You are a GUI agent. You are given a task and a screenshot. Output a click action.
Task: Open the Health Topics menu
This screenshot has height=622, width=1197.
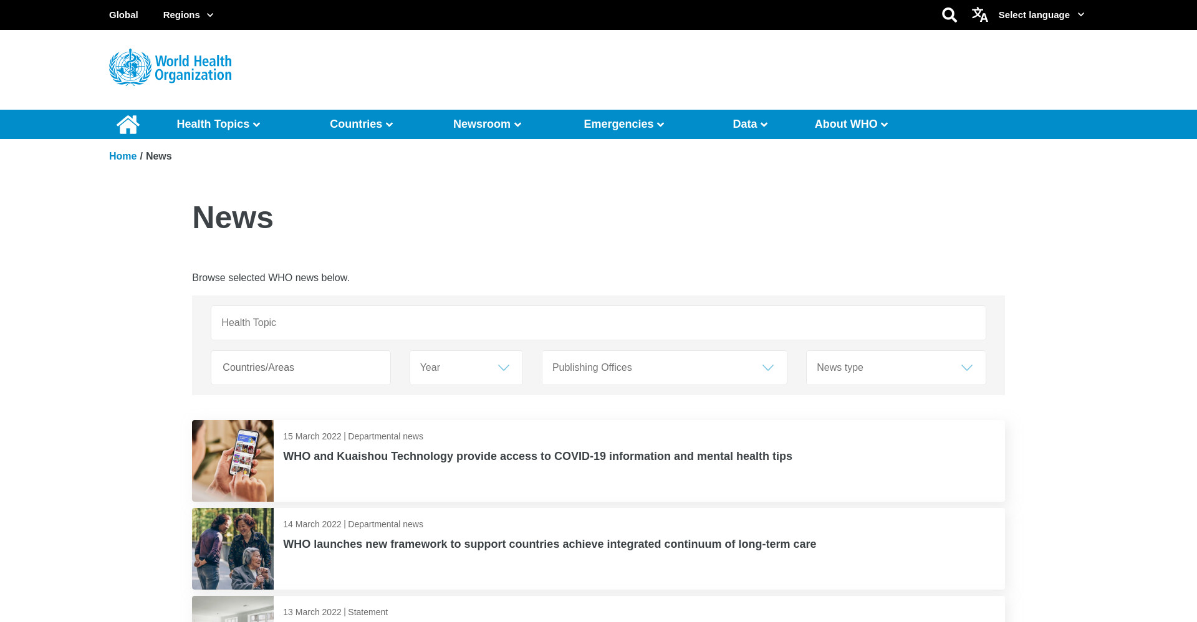[218, 124]
